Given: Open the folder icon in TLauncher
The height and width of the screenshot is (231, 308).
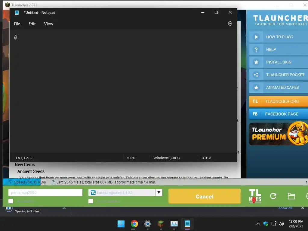Looking at the screenshot, I should [x=291, y=196].
